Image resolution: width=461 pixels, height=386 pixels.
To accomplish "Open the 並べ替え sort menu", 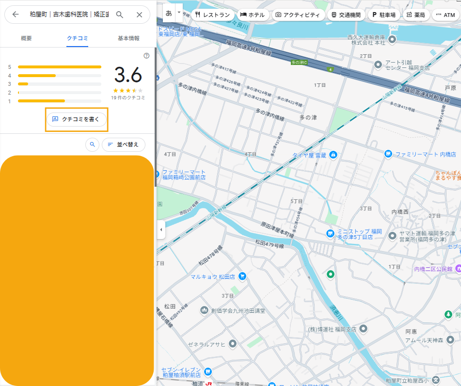I will (x=123, y=145).
